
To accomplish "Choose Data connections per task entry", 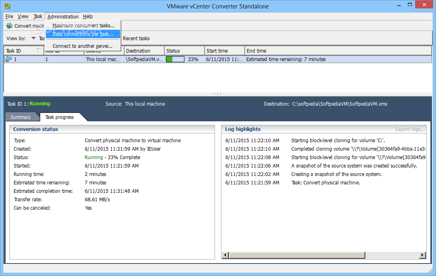I will [83, 34].
